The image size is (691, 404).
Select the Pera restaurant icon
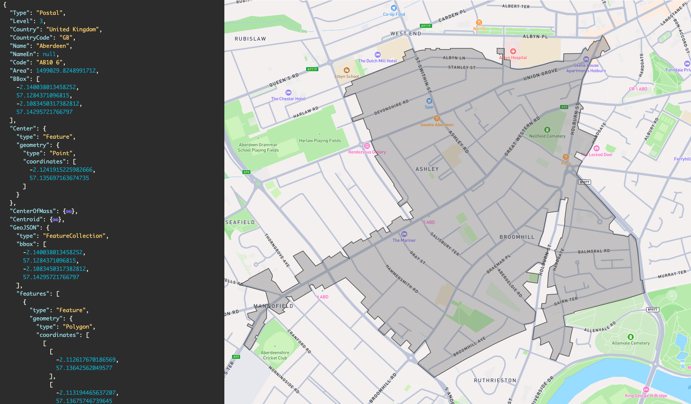click(566, 157)
